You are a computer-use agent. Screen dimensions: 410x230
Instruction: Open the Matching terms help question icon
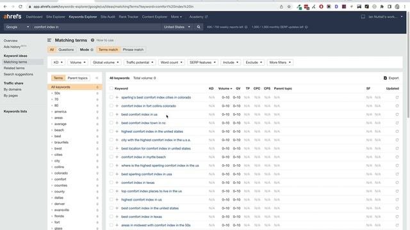[92, 40]
